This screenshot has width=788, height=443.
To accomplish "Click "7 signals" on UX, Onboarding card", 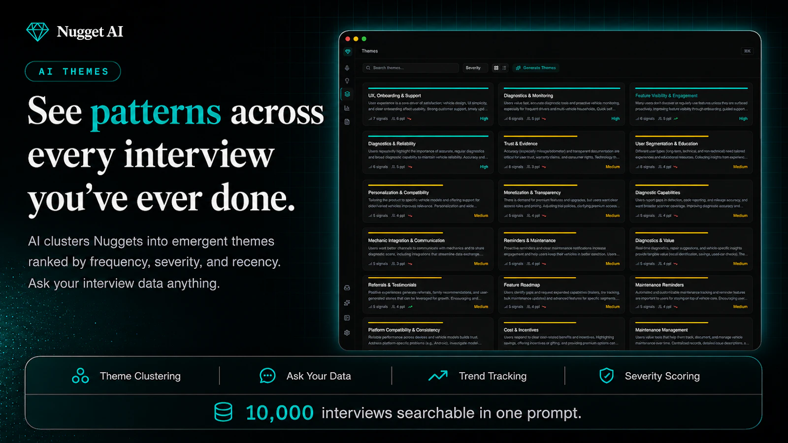I will pos(380,119).
